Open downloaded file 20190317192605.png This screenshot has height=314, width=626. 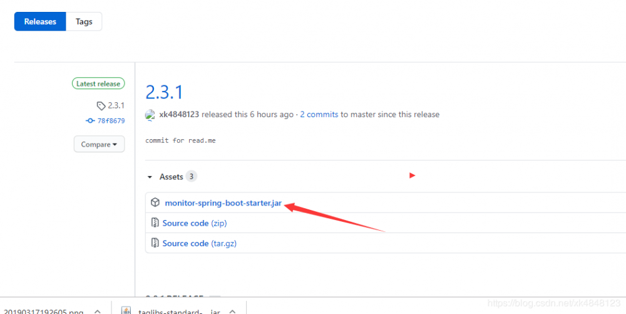click(43, 311)
